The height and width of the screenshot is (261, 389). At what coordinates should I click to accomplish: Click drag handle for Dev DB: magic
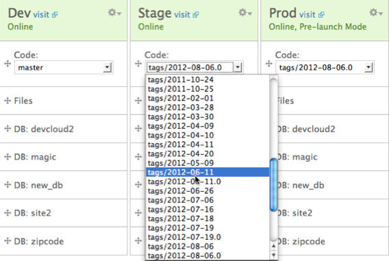click(x=8, y=157)
